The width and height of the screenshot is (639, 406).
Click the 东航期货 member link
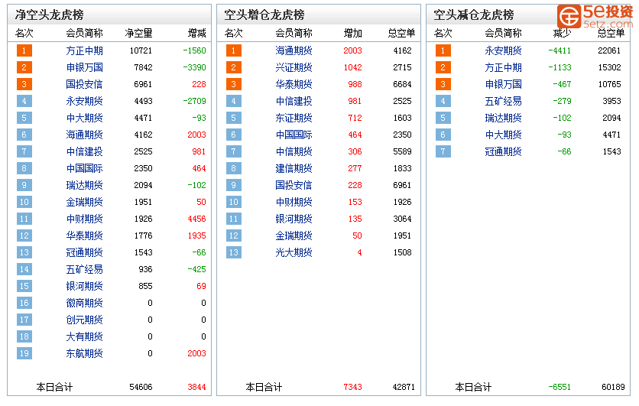point(84,353)
